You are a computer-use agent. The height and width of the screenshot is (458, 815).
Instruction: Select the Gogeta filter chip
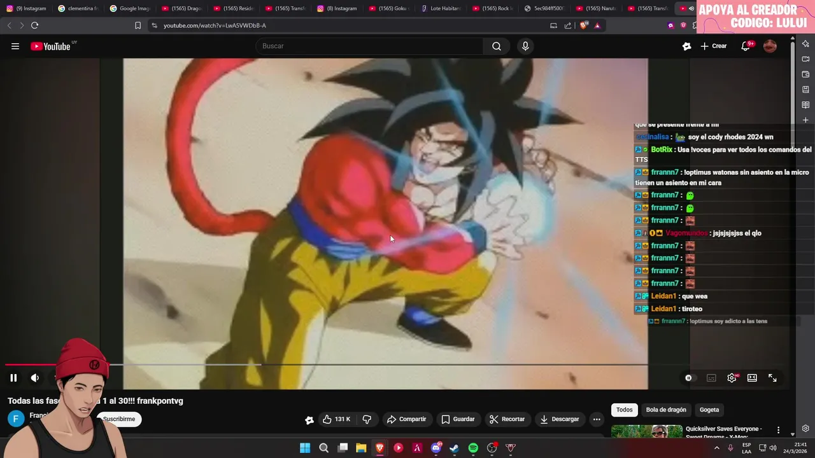point(709,410)
